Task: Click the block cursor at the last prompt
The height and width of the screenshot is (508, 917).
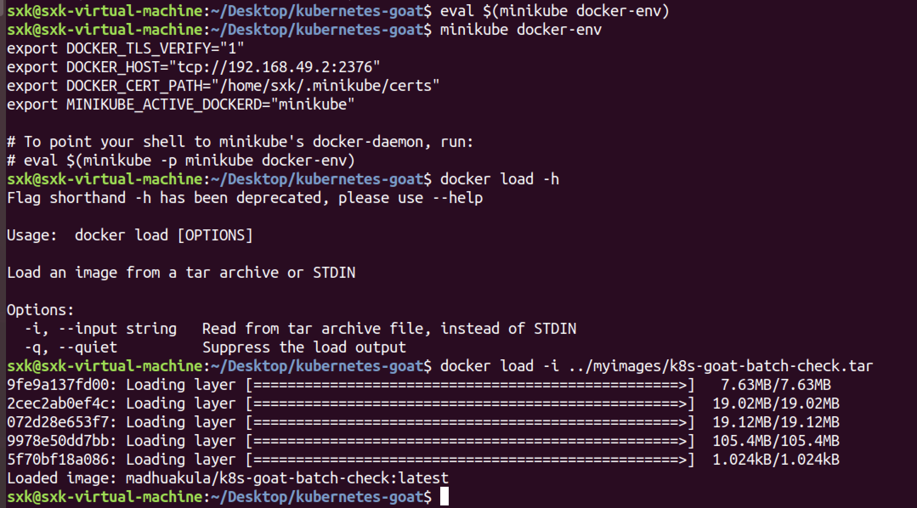Action: (x=444, y=497)
